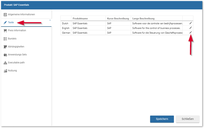Click the Allgemeine Informationen icon
The height and width of the screenshot is (128, 204).
click(x=5, y=15)
